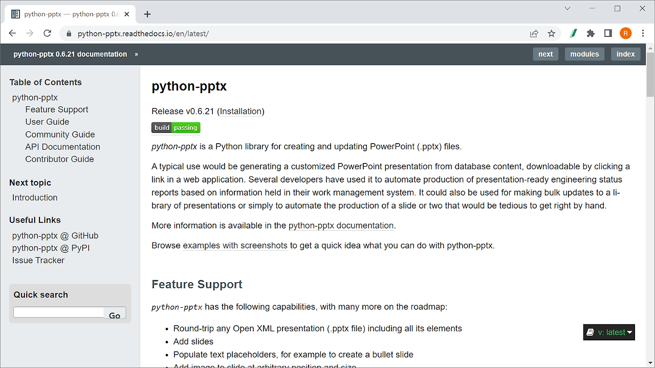The height and width of the screenshot is (368, 655).
Task: Reload the page with the refresh icon
Action: point(47,33)
